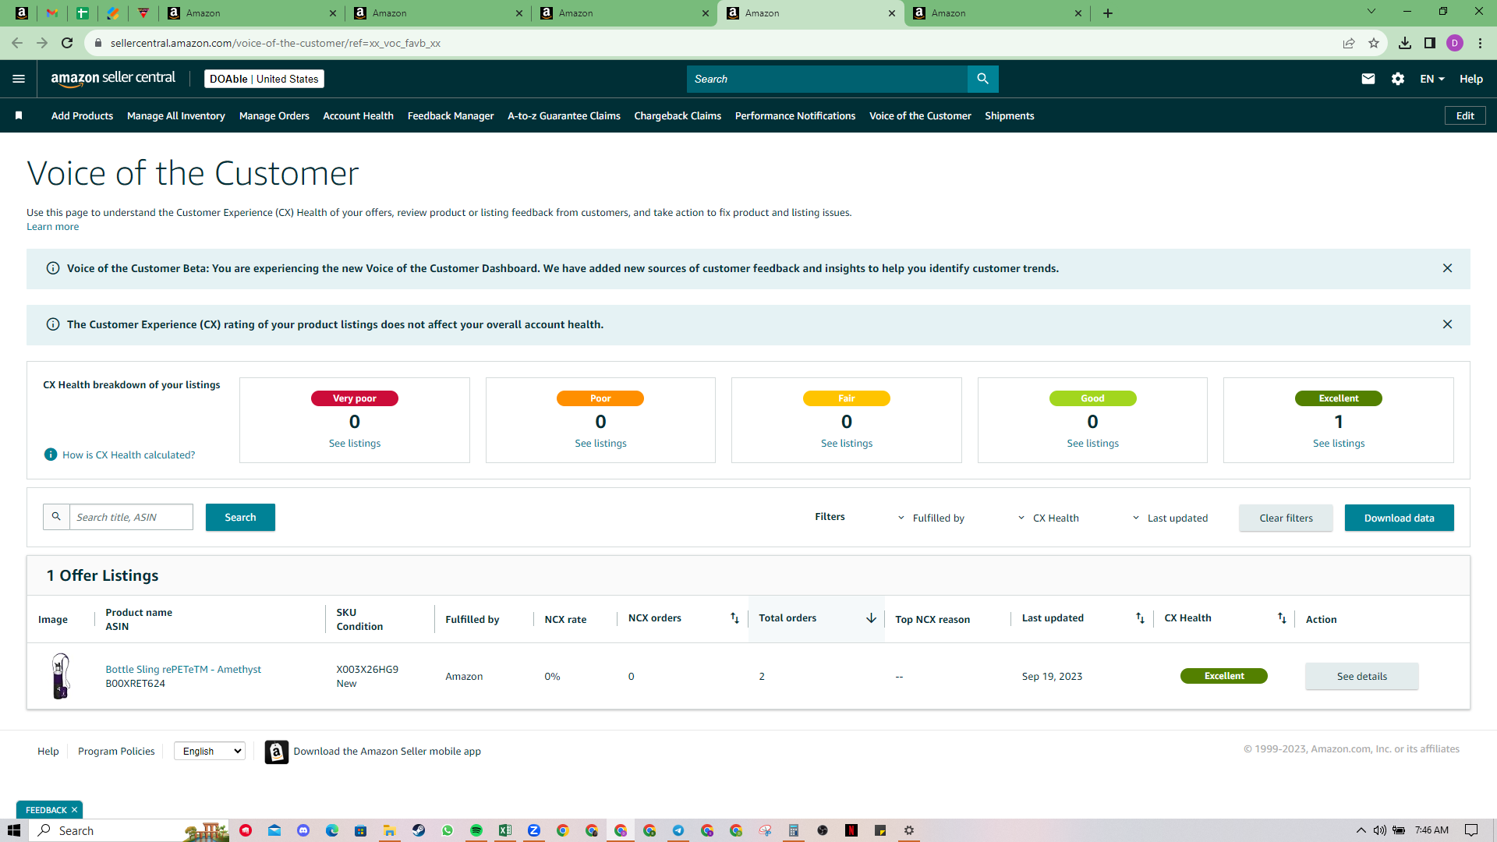Image resolution: width=1497 pixels, height=842 pixels.
Task: Open messages envelope icon
Action: point(1368,79)
